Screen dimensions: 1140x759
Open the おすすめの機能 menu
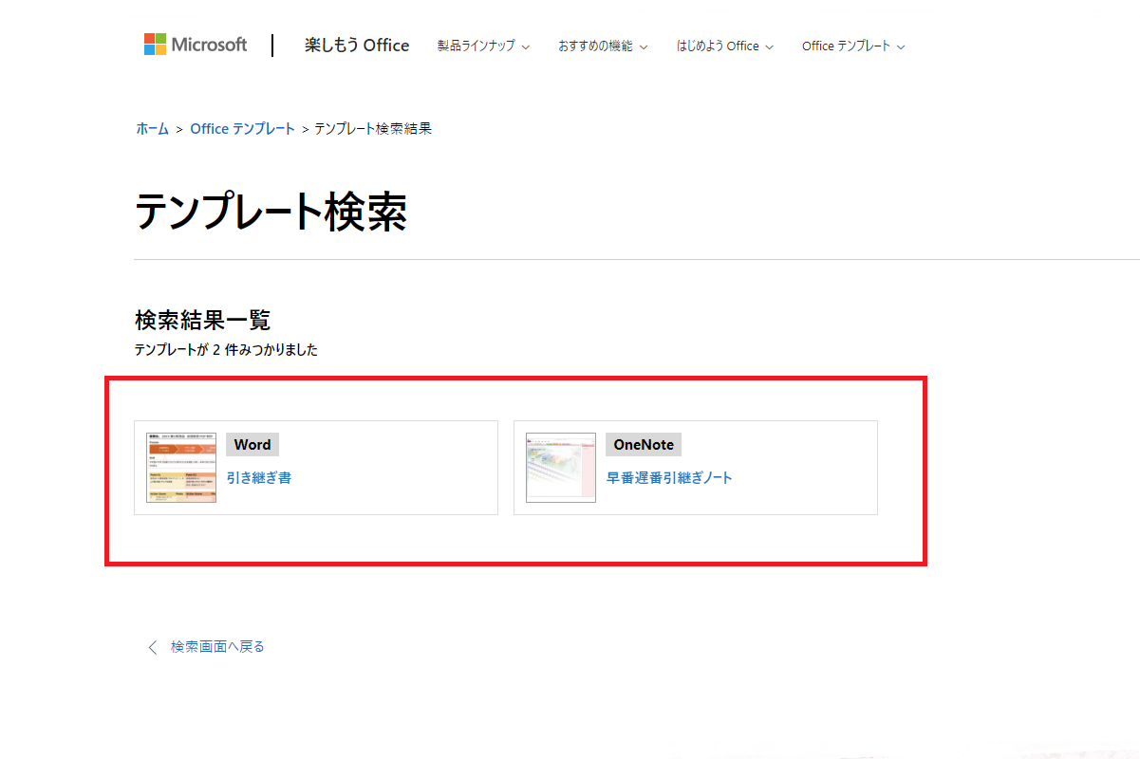click(x=595, y=46)
